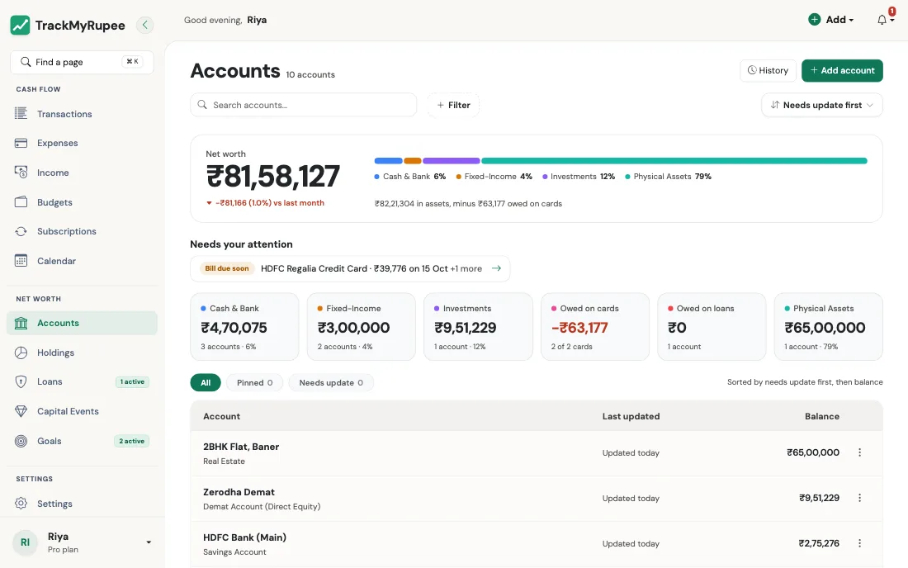
Task: Open the Needs update first sort dropdown
Action: tap(821, 105)
